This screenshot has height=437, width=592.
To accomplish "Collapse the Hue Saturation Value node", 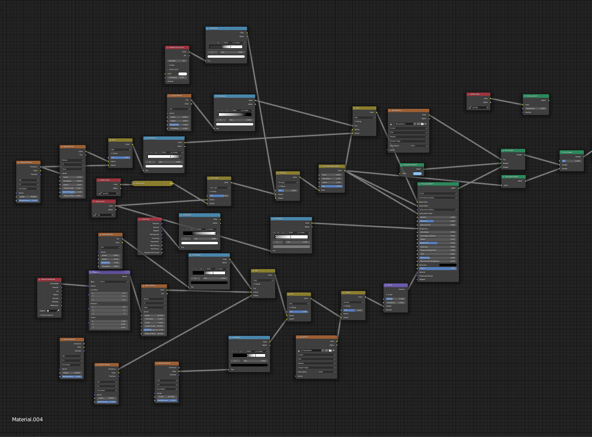I will coord(321,166).
